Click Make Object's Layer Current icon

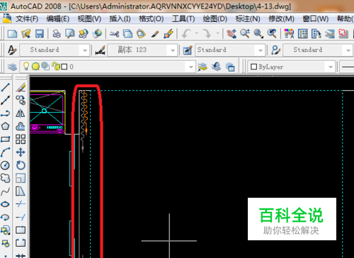click(x=202, y=67)
